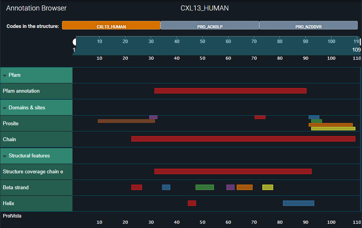
Task: Select the orange Beta strand segment
Action: [244, 187]
